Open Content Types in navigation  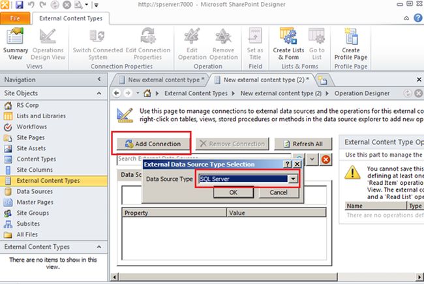point(36,159)
